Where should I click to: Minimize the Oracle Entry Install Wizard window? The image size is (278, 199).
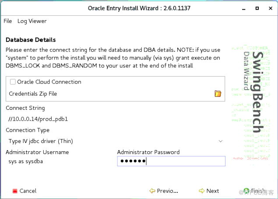(x=244, y=8)
